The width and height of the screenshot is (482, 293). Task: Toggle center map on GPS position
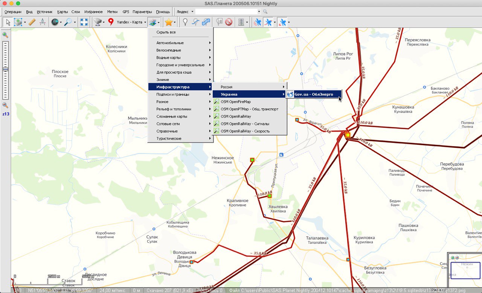(282, 22)
